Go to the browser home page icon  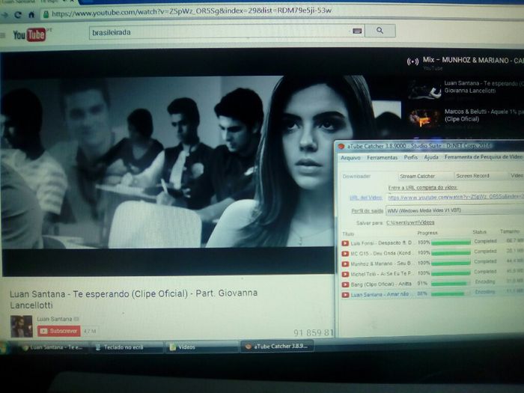(31, 15)
